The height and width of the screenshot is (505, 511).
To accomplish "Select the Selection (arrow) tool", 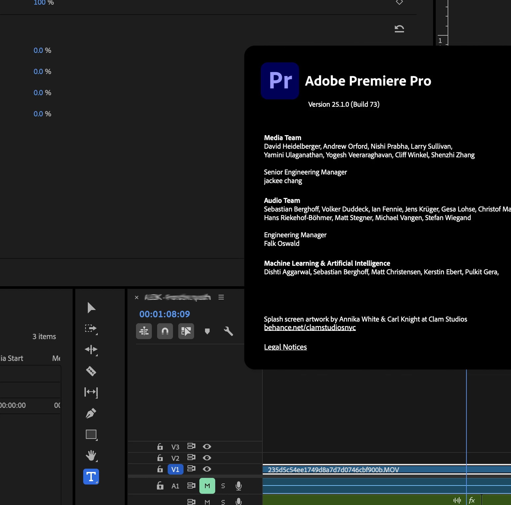I will 91,308.
